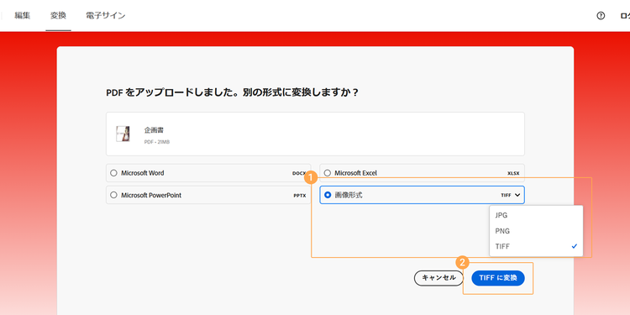This screenshot has height=315, width=630.
Task: Open the help question mark icon
Action: pos(601,16)
